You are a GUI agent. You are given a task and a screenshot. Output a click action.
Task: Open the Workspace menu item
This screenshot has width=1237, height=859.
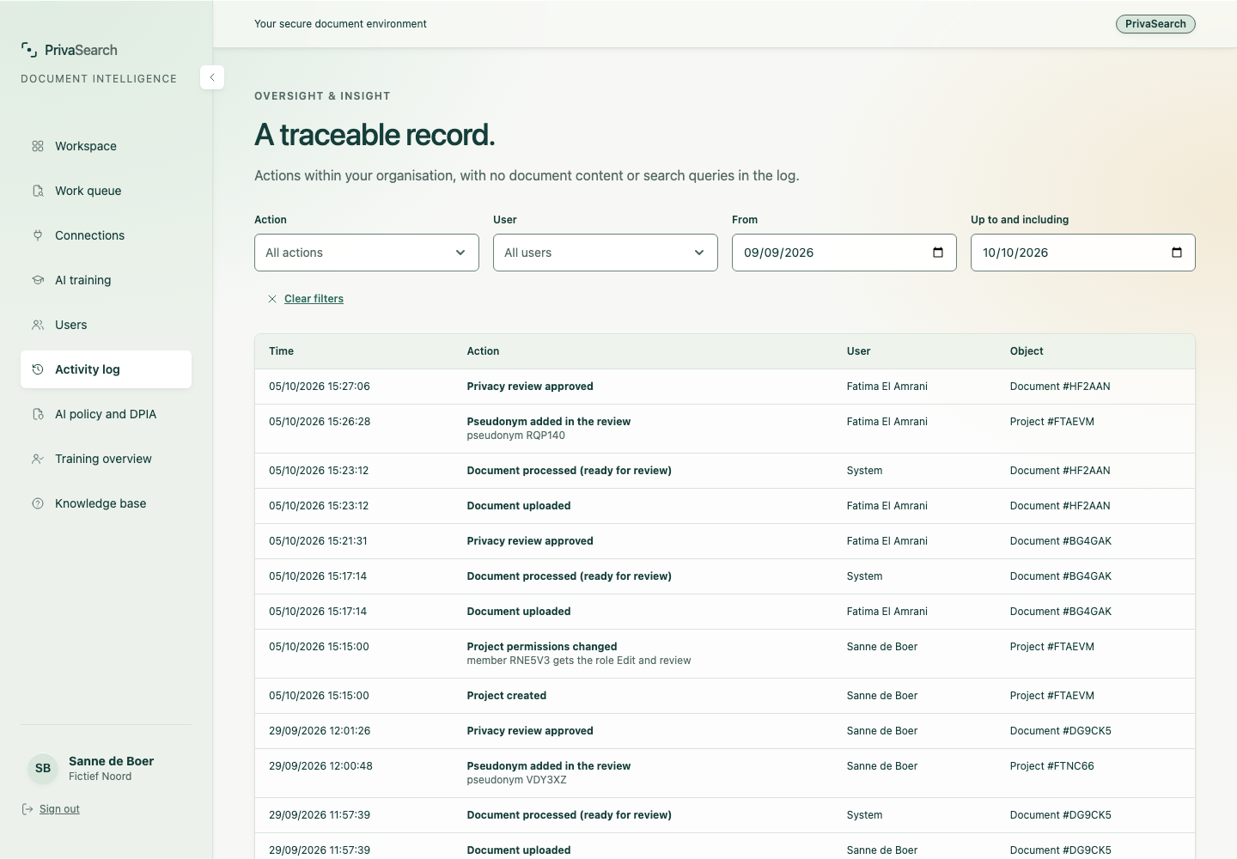[106, 146]
